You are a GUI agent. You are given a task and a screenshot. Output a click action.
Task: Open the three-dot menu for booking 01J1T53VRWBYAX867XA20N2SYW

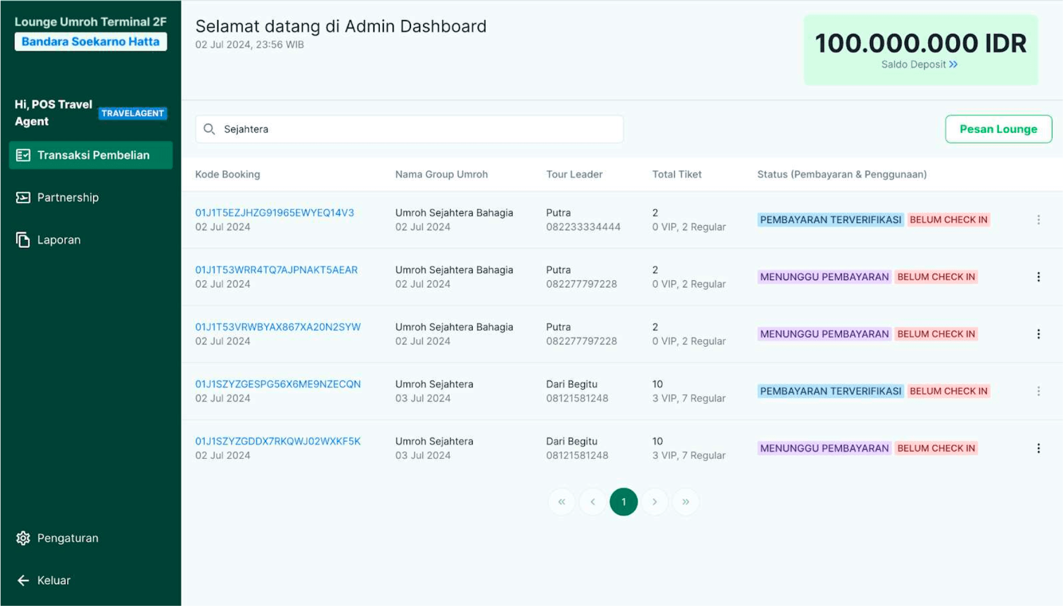coord(1038,334)
